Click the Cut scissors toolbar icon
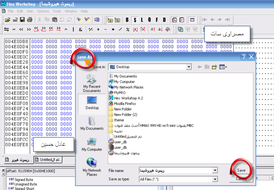 click(40, 20)
